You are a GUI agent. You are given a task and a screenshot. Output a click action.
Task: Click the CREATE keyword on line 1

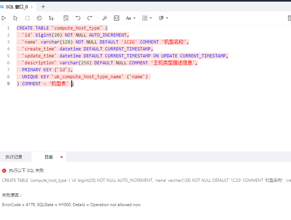coord(25,28)
